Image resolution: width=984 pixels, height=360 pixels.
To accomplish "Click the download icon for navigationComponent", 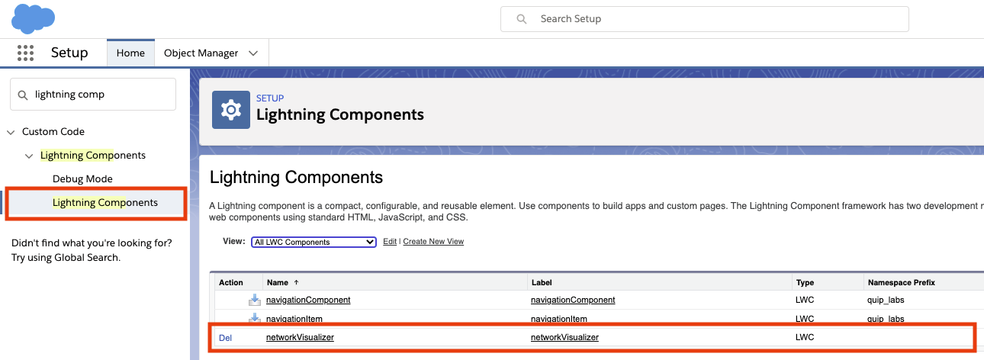I will point(255,300).
